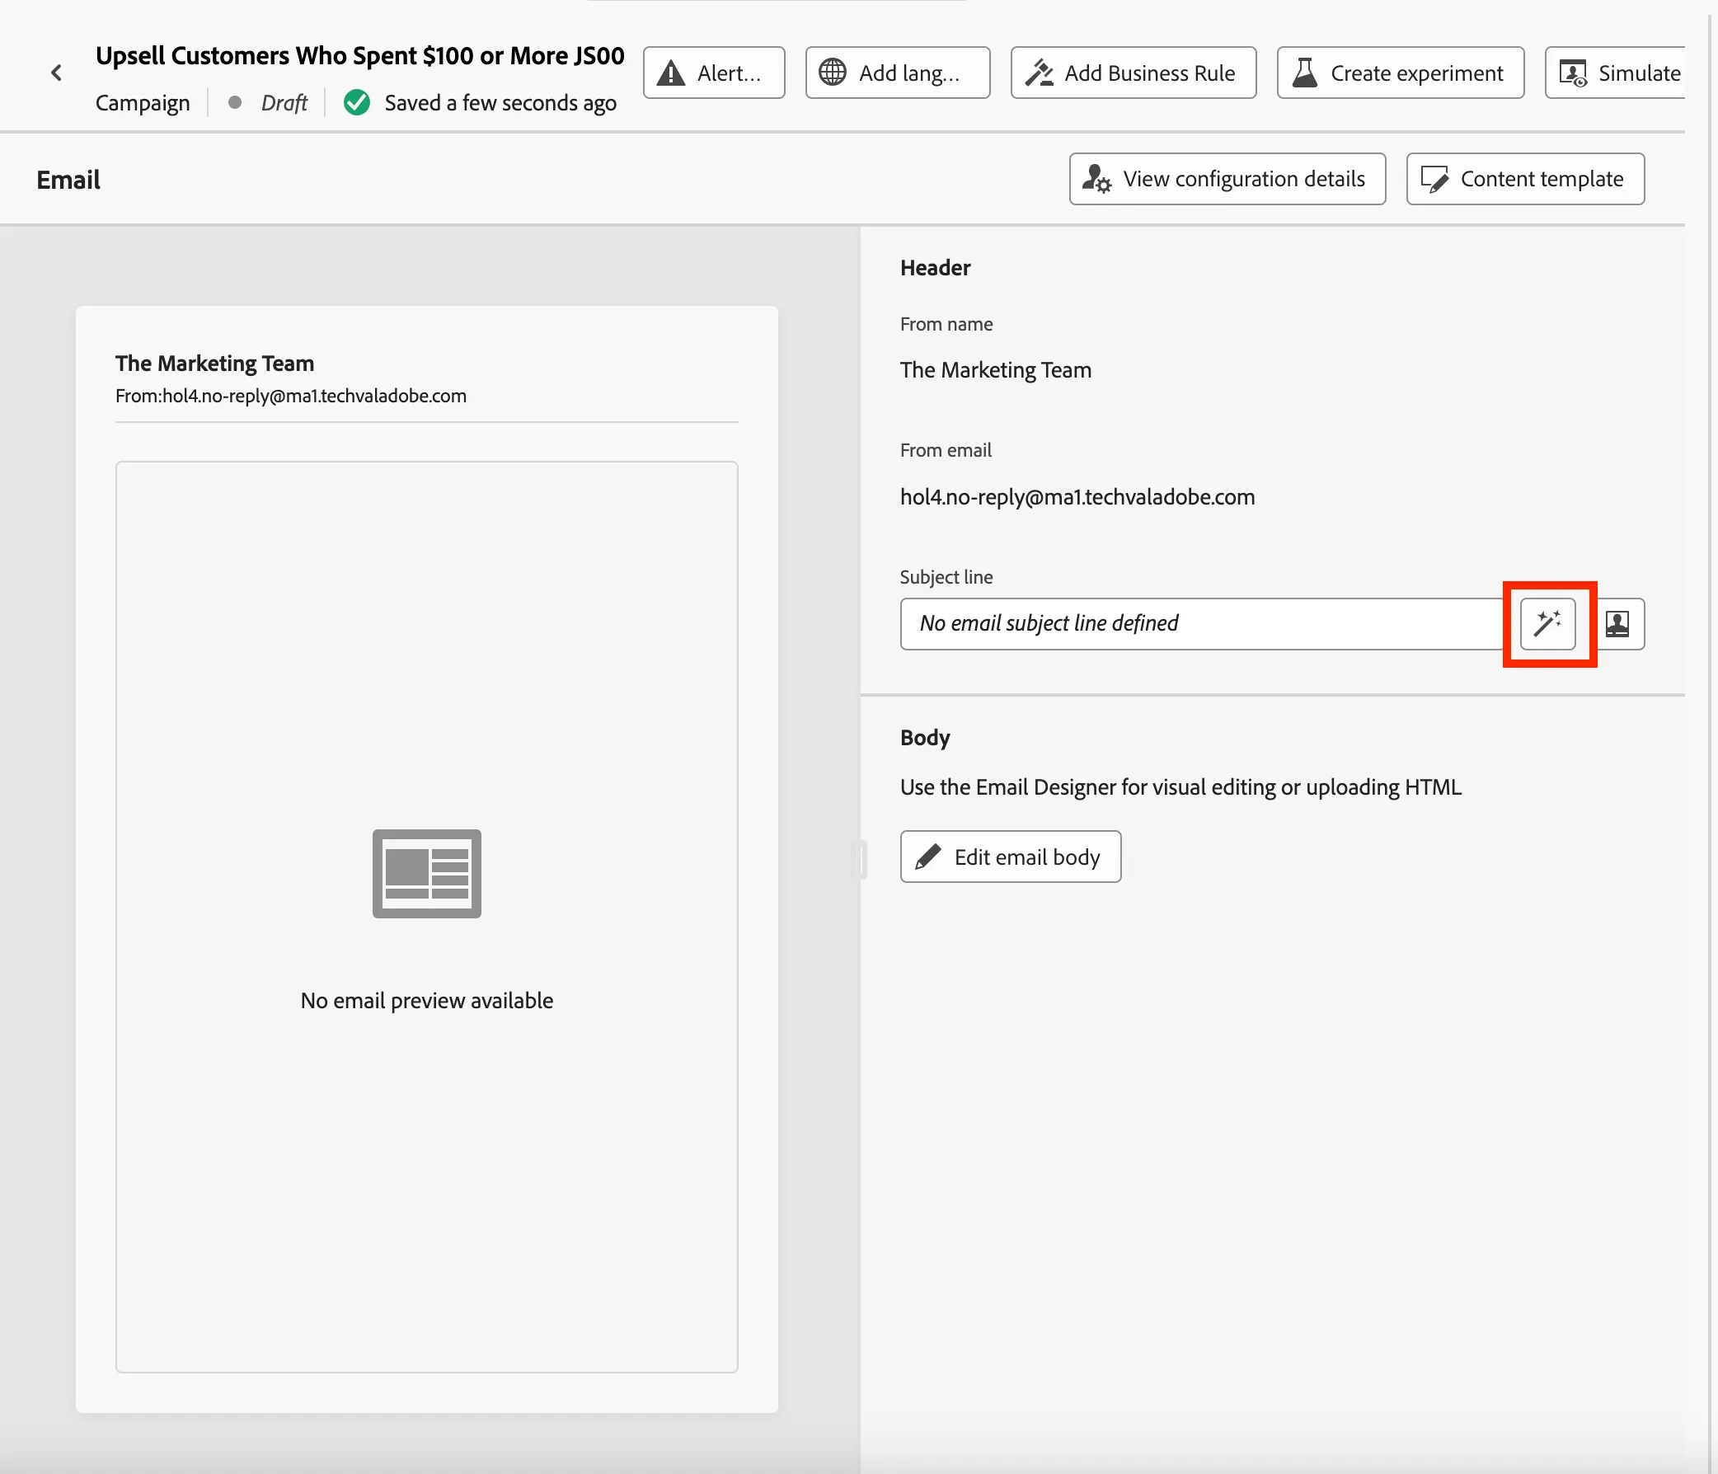This screenshot has width=1718, height=1474.
Task: Click Create experiment button
Action: tap(1401, 73)
